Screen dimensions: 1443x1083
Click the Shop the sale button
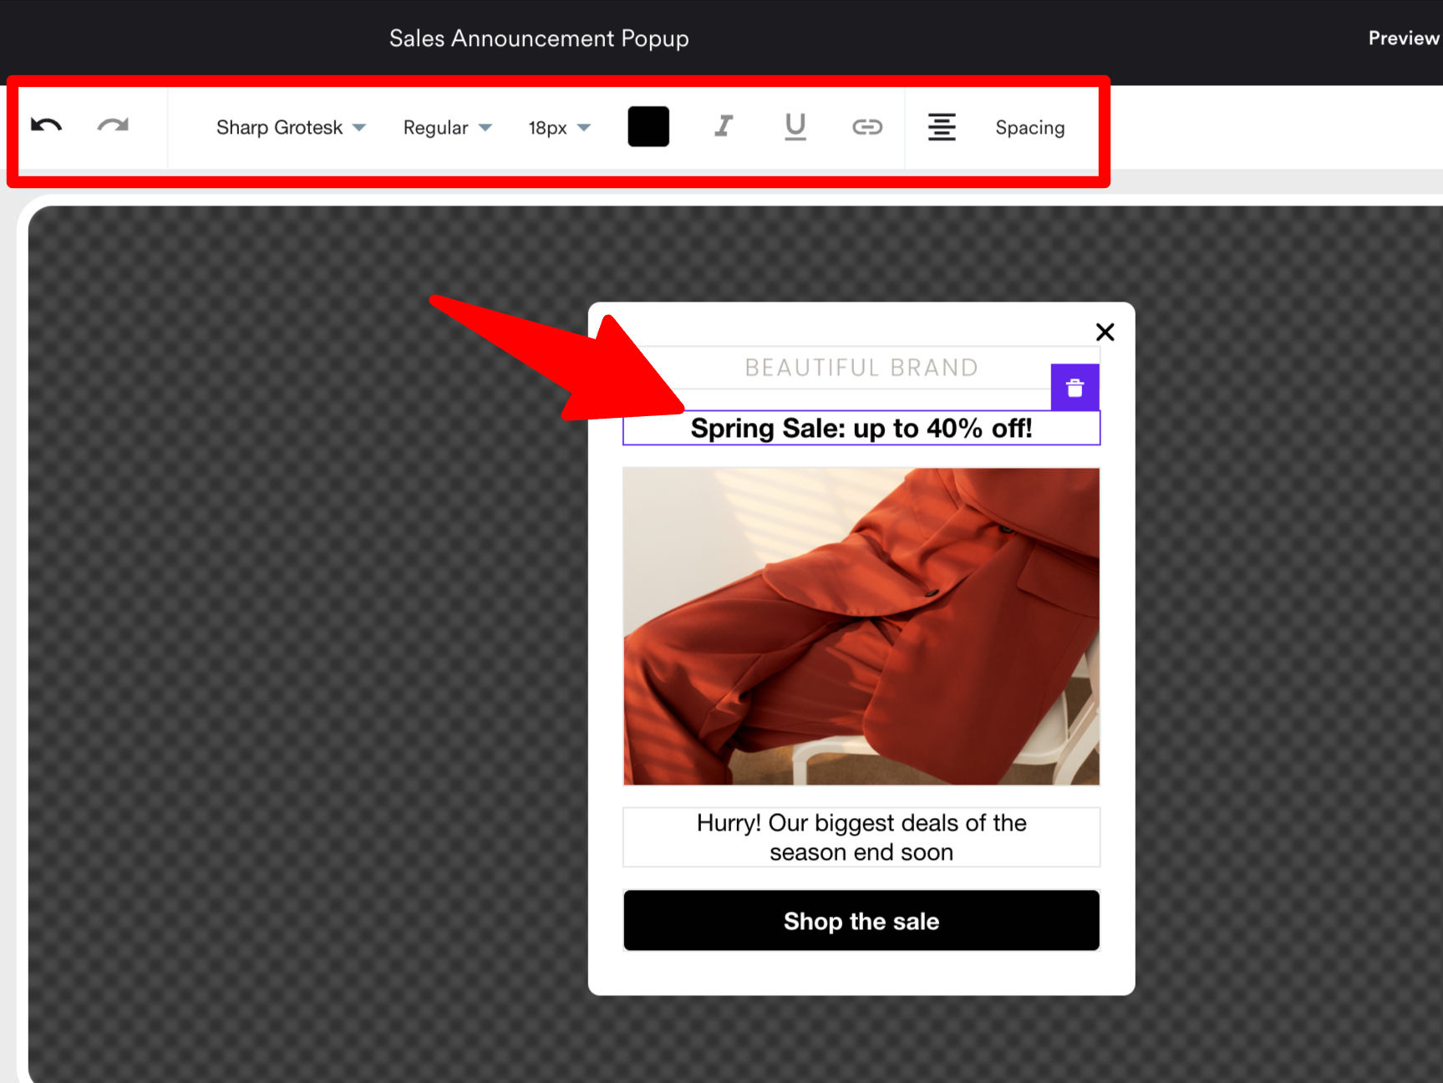tap(861, 921)
